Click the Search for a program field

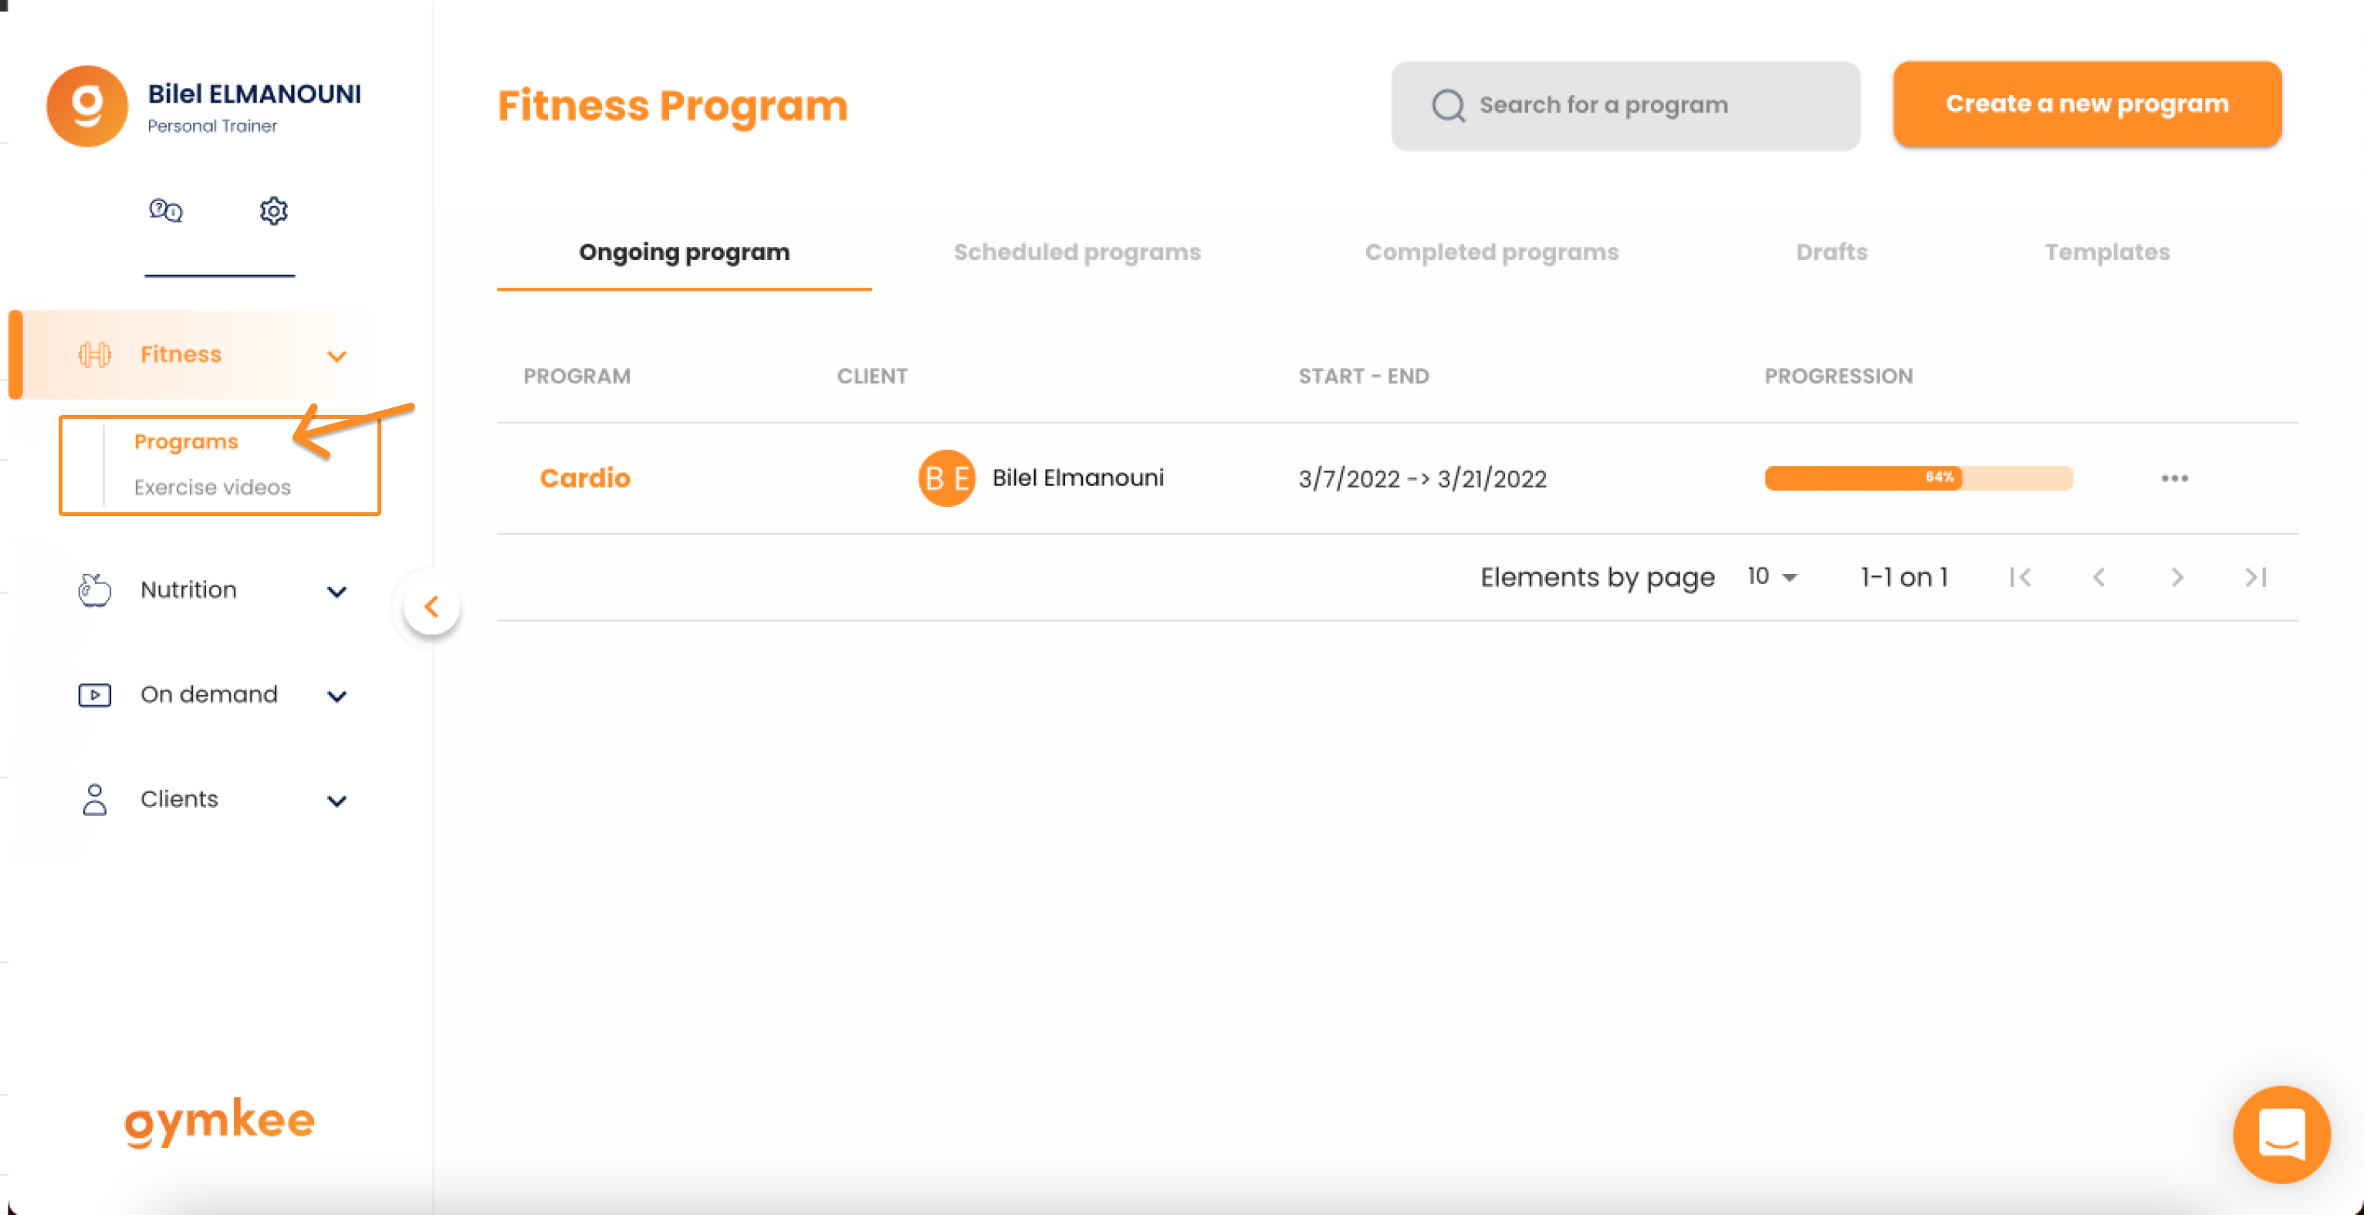point(1625,106)
